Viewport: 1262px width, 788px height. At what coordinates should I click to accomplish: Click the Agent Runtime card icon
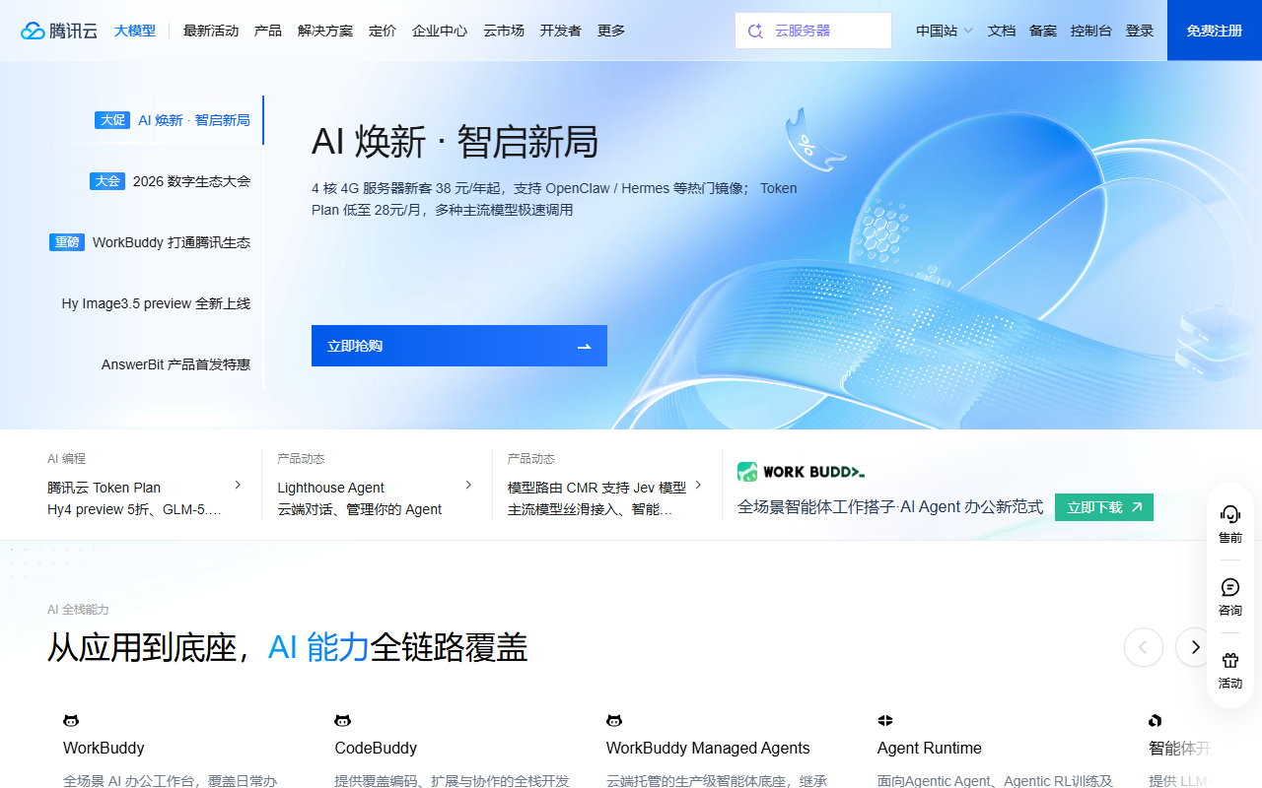click(x=885, y=721)
